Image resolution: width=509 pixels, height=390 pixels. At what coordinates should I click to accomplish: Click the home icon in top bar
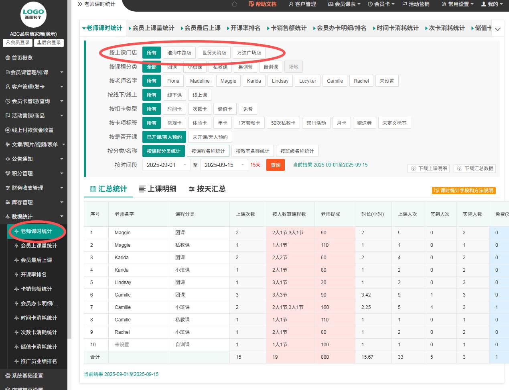(235, 4)
